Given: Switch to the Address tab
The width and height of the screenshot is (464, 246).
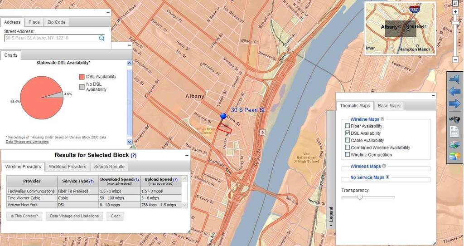Looking at the screenshot, I should click(x=12, y=22).
